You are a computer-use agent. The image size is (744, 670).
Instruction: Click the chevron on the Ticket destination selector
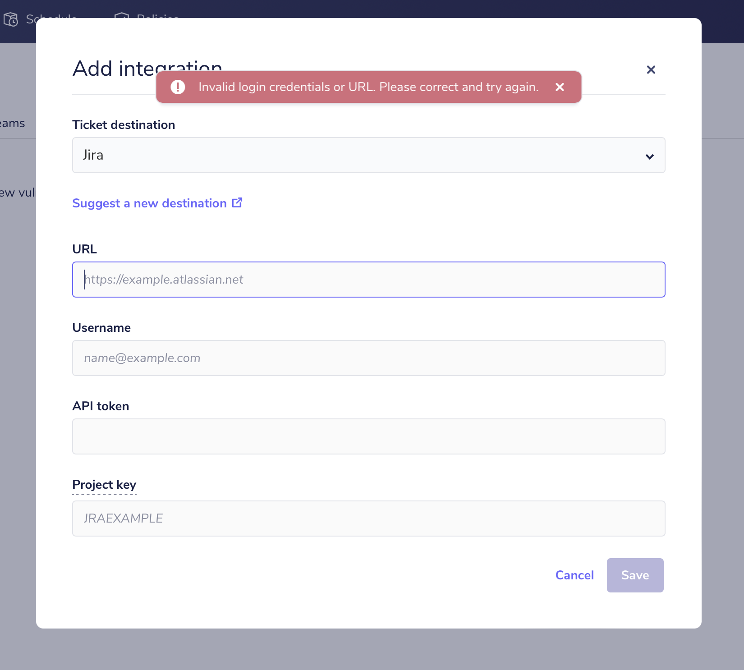coord(650,157)
